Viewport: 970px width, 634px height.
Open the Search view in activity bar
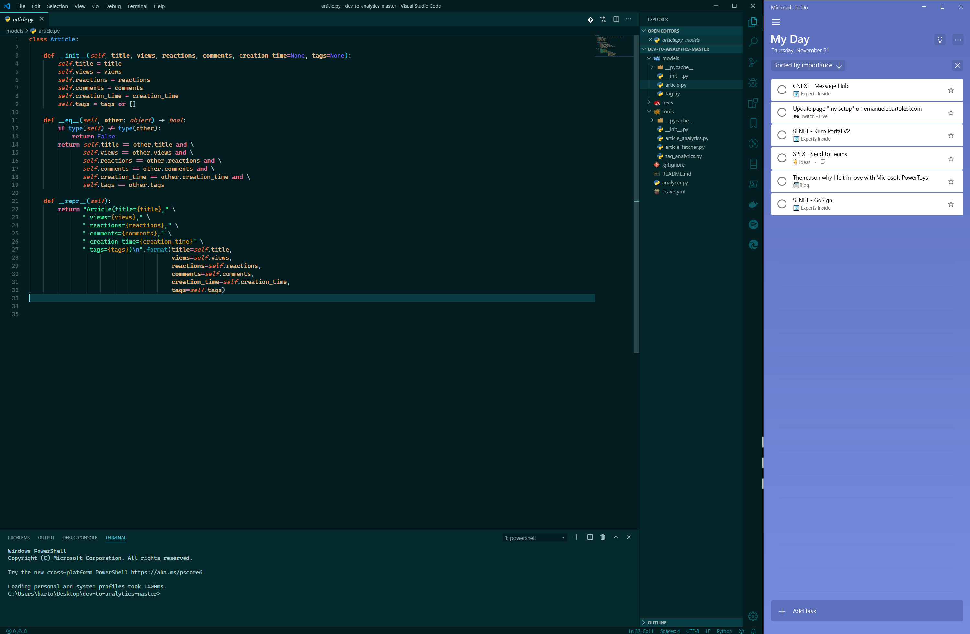[753, 42]
